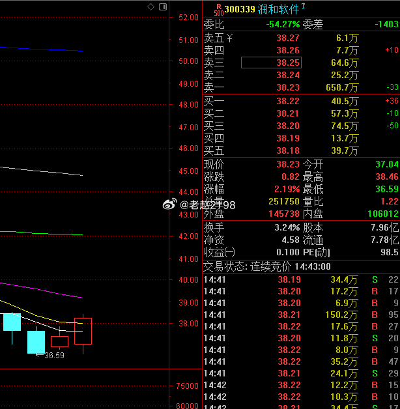Click the 现价 value 38.23
This screenshot has width=400, height=409.
tap(288, 164)
